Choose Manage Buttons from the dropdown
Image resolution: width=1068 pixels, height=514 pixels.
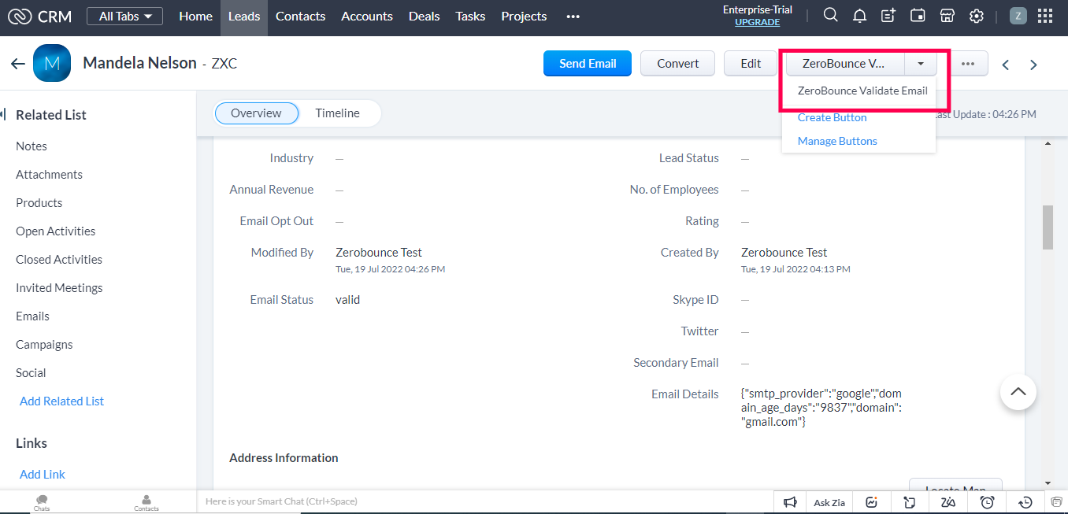click(x=837, y=141)
